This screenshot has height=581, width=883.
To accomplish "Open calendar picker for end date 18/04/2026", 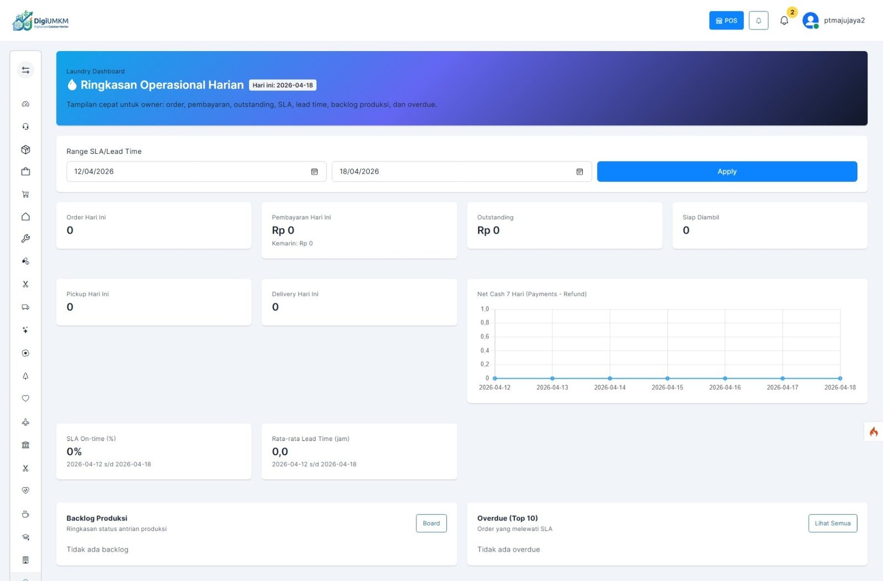I will point(579,171).
